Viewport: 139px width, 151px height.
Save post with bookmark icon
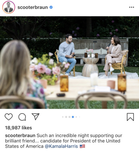coord(130,117)
